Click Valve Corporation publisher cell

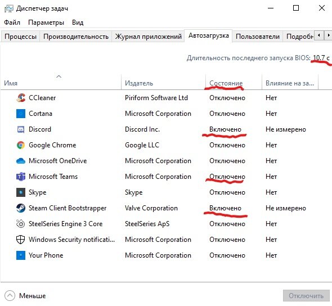click(151, 208)
